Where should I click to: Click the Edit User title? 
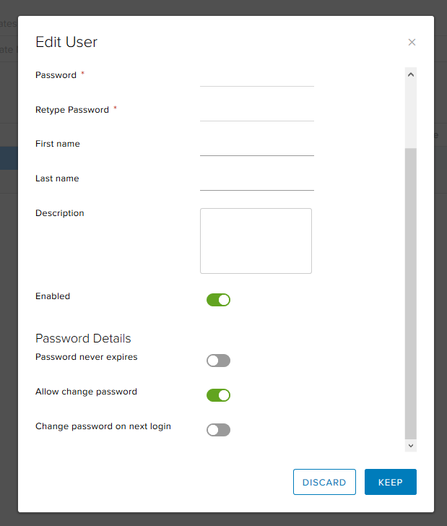(x=66, y=42)
